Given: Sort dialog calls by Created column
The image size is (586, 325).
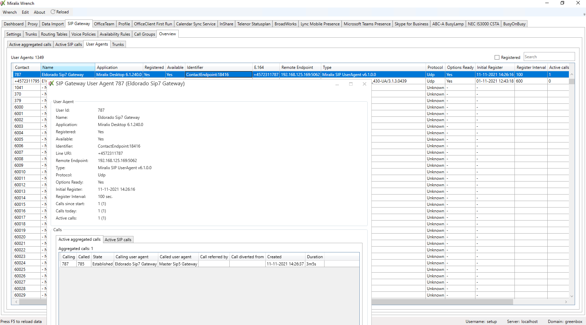Looking at the screenshot, I should click(285, 257).
